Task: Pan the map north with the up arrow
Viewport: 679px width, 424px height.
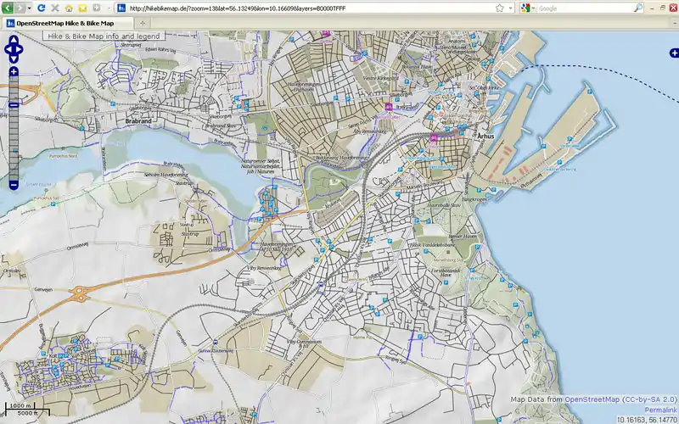Action: pyautogui.click(x=14, y=41)
